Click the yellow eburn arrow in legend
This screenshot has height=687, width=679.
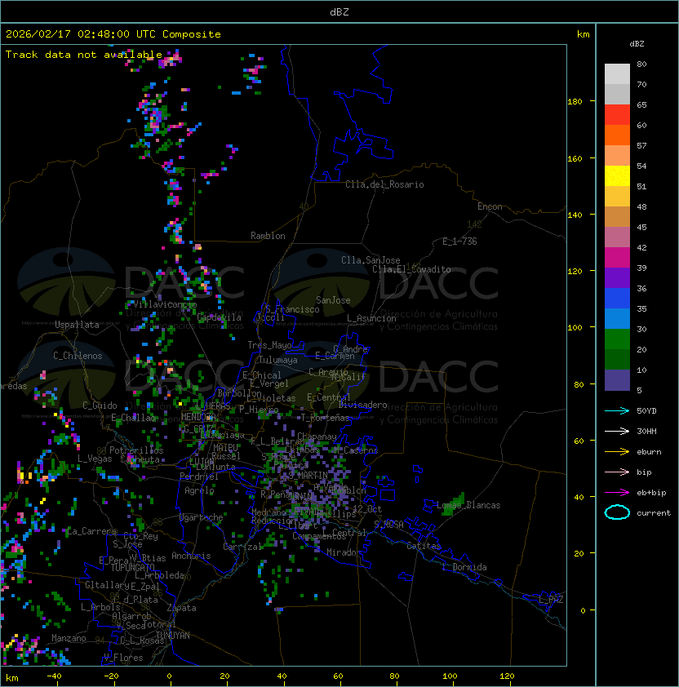[x=617, y=451]
